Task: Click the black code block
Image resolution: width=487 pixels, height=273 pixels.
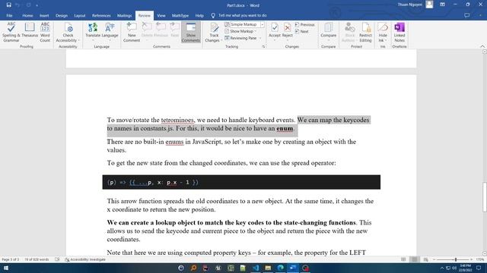Action: point(241,182)
